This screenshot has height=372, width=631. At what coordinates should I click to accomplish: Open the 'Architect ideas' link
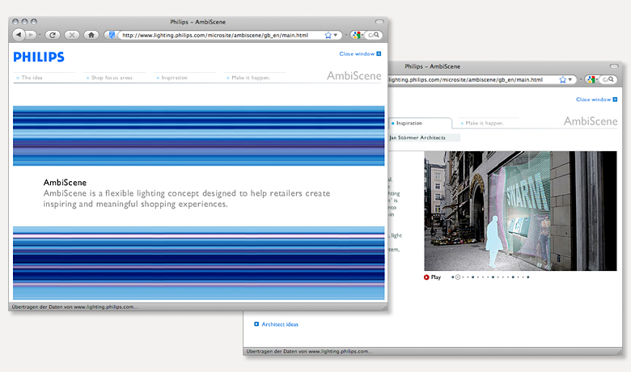(276, 324)
